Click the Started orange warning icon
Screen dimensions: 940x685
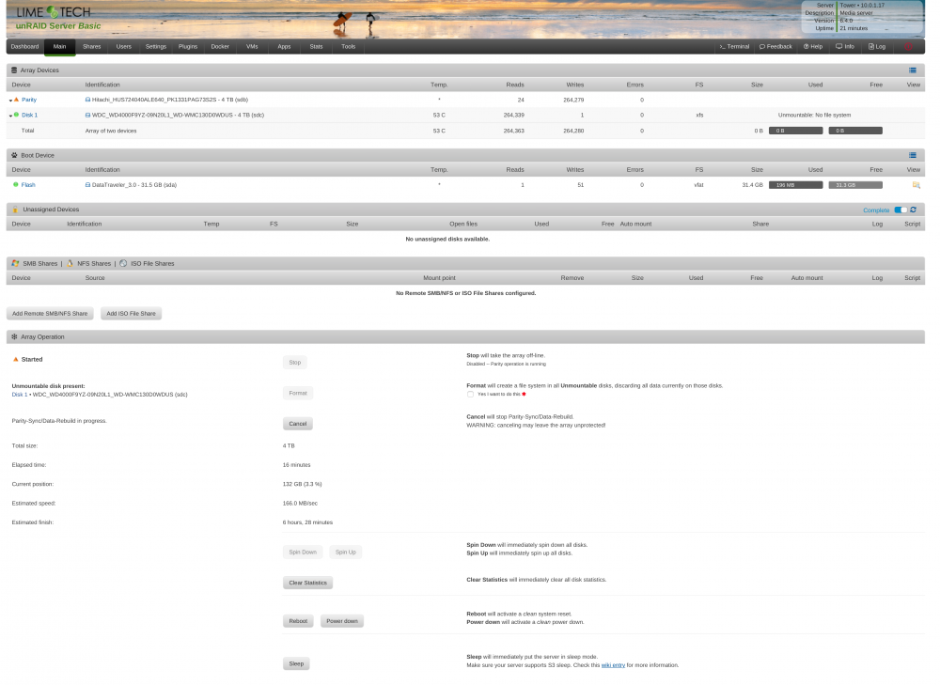16,360
